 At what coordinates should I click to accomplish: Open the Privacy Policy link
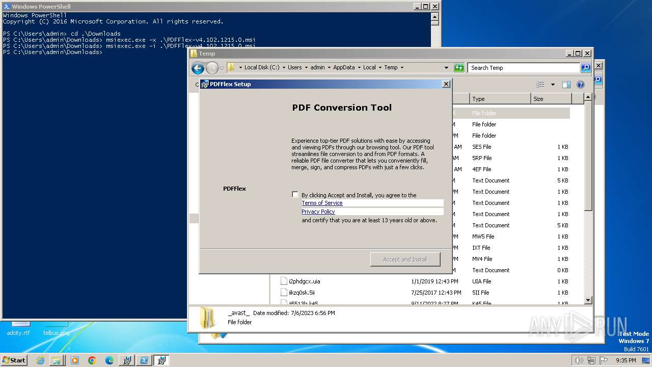click(x=318, y=212)
